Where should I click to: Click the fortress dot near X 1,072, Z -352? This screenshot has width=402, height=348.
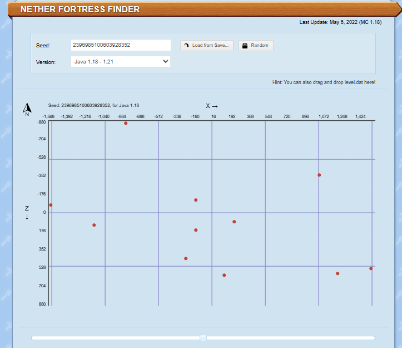(x=319, y=175)
